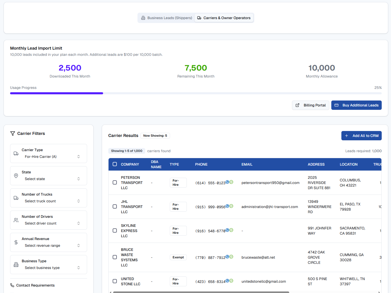Screen dimensions: 391x293
Task: Click the blue call icon for Skyline Express
Action: [227, 230]
